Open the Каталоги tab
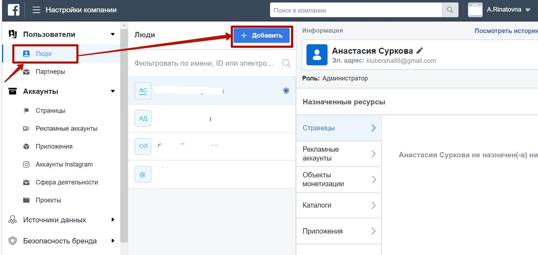This screenshot has width=538, height=255. [339, 205]
